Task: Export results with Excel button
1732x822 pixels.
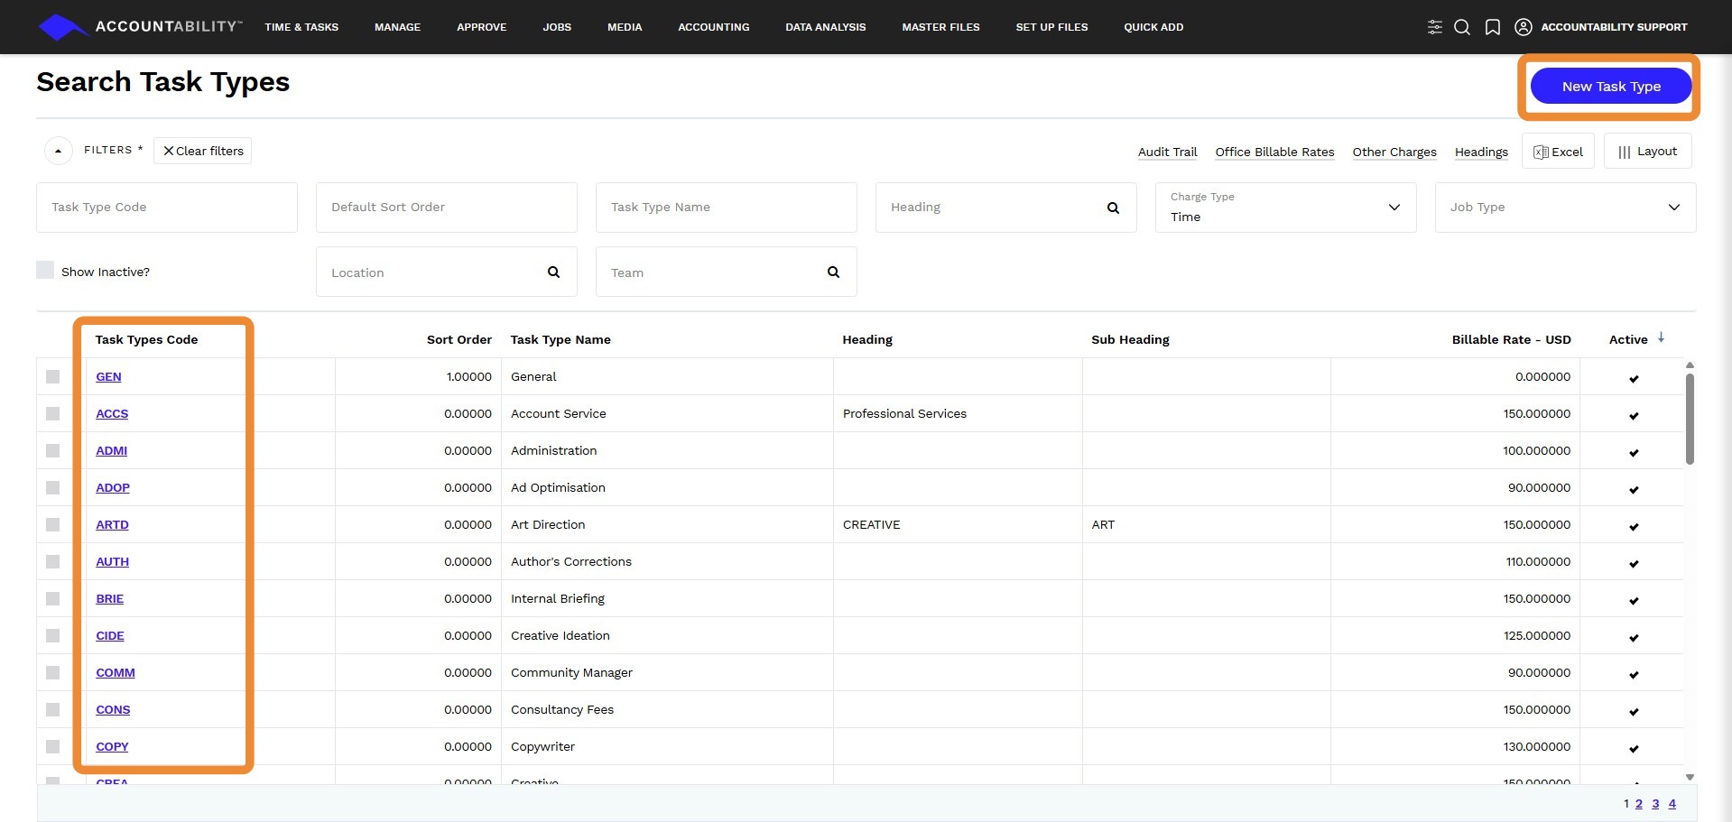Action: point(1558,151)
